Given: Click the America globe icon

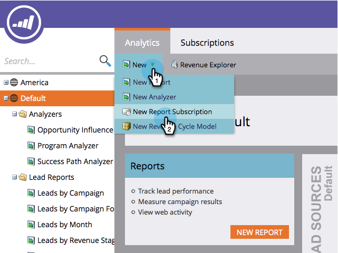Looking at the screenshot, I should (14, 83).
